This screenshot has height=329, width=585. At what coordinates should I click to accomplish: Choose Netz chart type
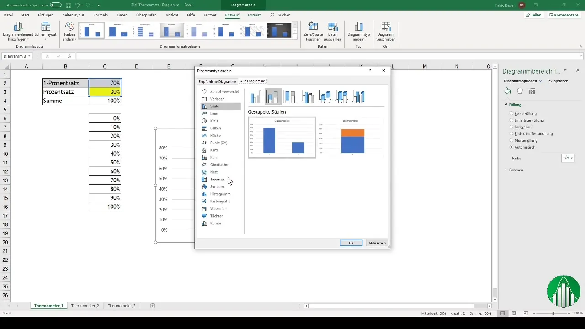coord(220,172)
